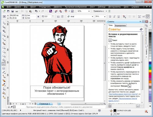Image resolution: width=153 pixels, height=117 pixels.
Task: Toggle the bullet list button
Action: pyautogui.click(x=130, y=16)
